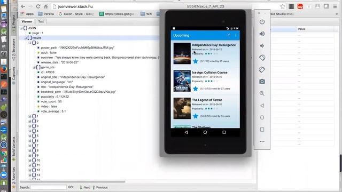The height and width of the screenshot is (192, 342).
Task: Open the docs.google bookmark
Action: point(116,14)
